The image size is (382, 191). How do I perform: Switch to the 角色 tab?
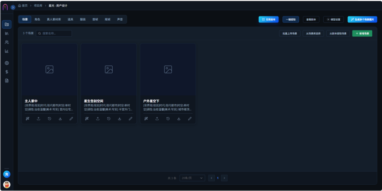click(x=37, y=19)
